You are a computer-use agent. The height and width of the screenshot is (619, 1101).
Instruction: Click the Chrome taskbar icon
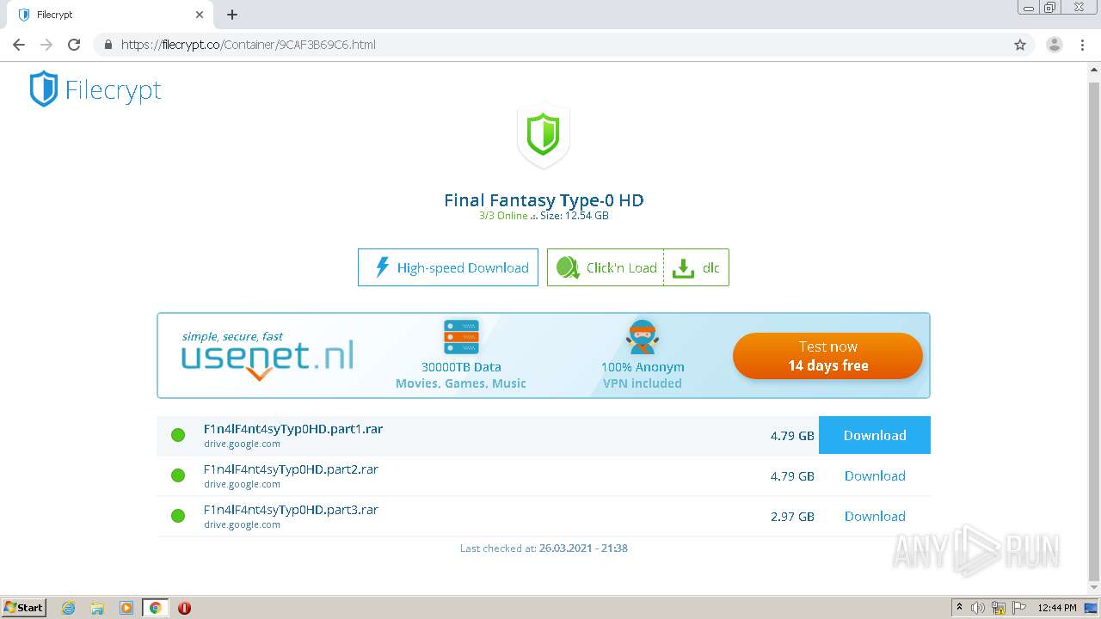[156, 608]
